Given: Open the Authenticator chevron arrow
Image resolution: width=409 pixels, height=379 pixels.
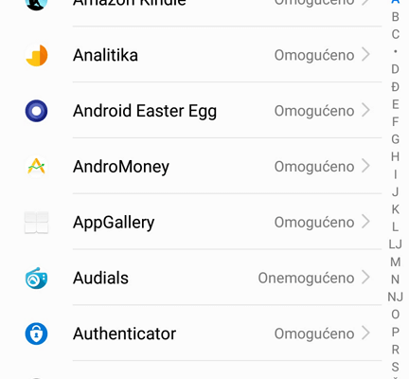Looking at the screenshot, I should (365, 333).
